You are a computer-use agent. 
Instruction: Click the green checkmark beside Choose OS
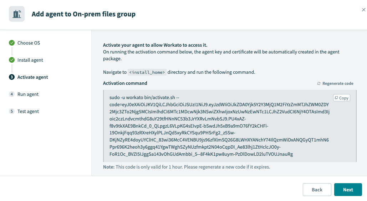[12, 43]
